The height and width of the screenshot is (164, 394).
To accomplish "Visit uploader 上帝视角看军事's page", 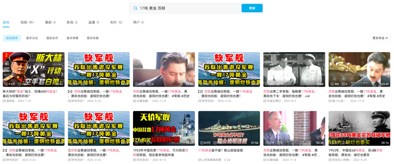I will tap(212, 160).
